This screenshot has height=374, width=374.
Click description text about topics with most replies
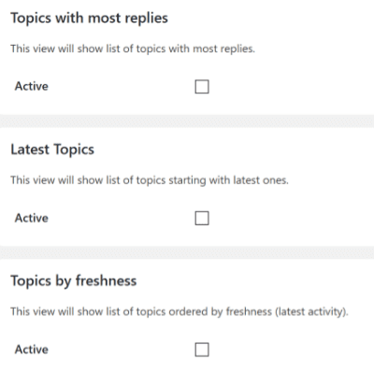(133, 49)
